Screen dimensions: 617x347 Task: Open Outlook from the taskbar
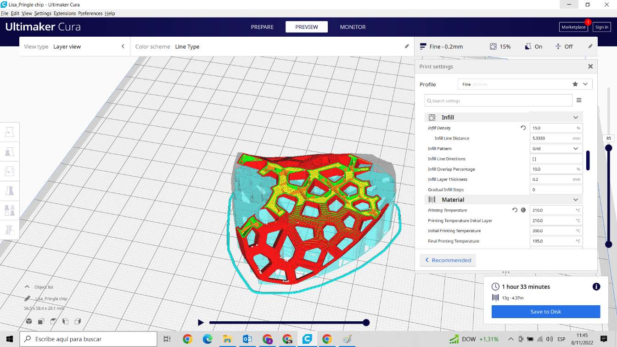(247, 339)
